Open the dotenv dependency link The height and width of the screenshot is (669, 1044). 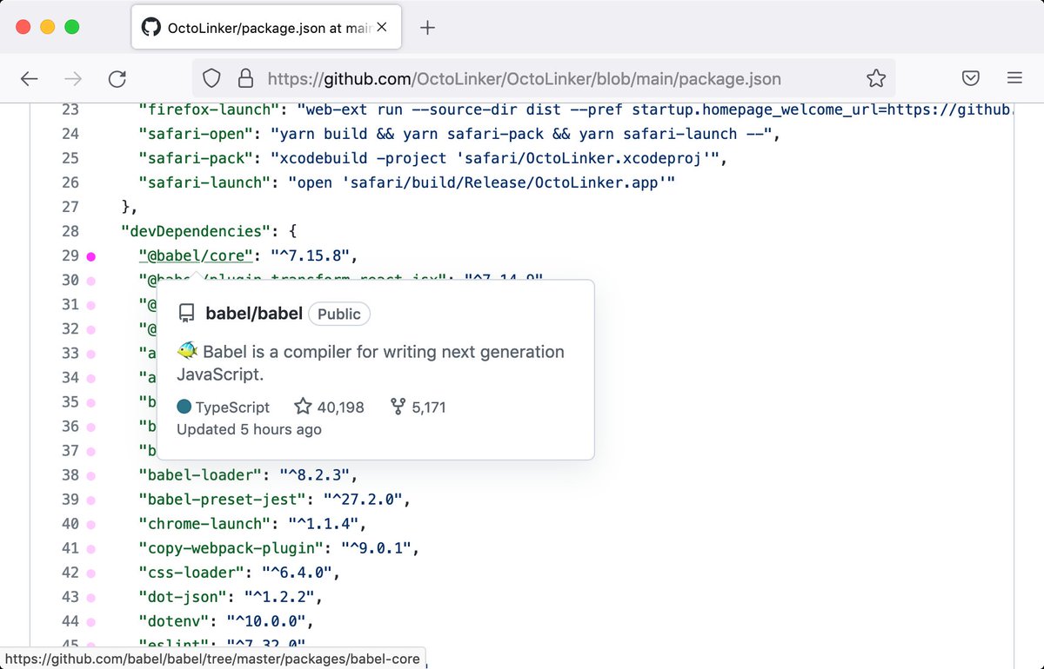coord(174,620)
